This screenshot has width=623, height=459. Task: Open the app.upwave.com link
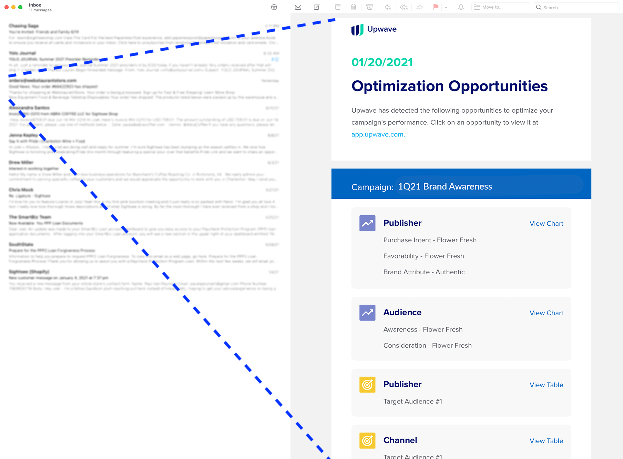click(378, 134)
